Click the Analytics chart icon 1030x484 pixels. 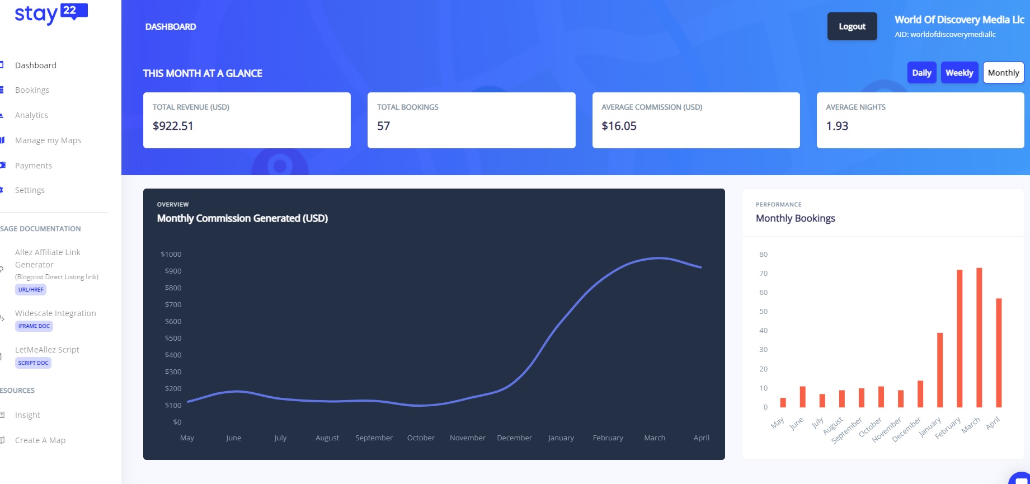(2, 115)
